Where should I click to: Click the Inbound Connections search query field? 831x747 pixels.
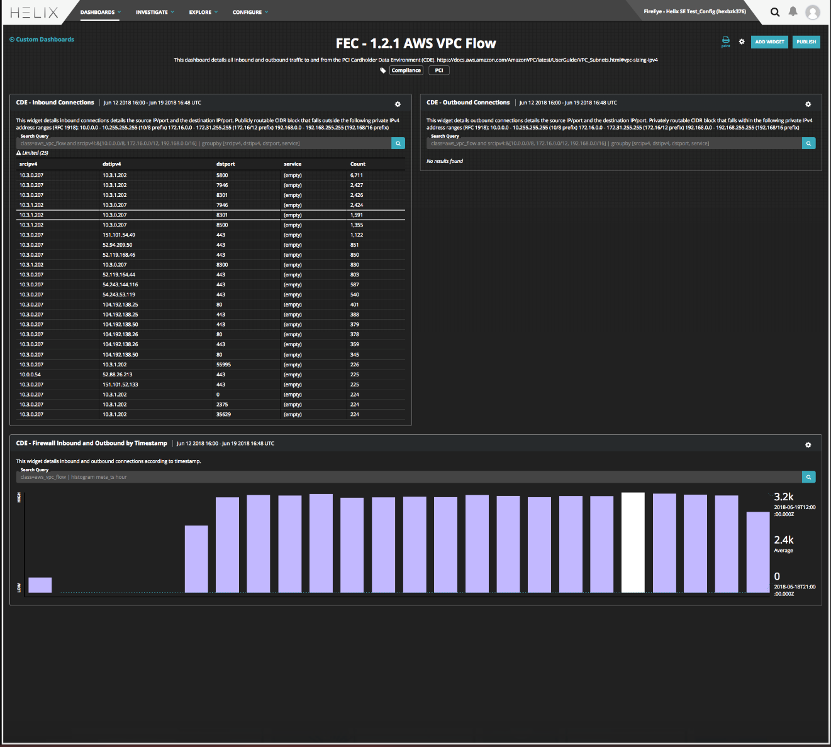point(203,143)
